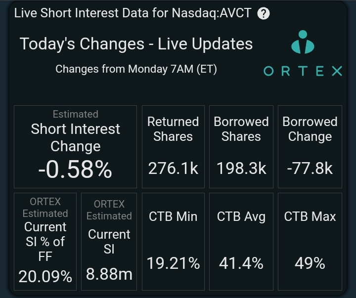Select the Returned Shares tile
The width and height of the screenshot is (356, 298).
pyautogui.click(x=173, y=146)
